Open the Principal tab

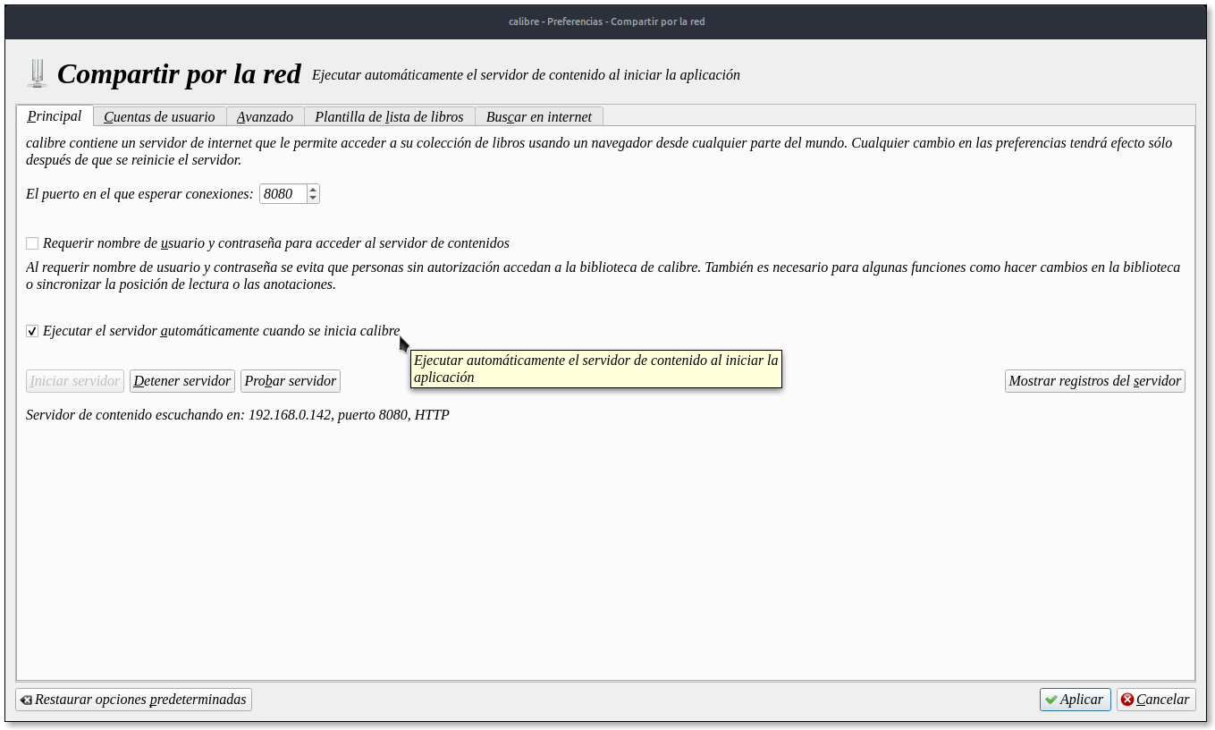(55, 116)
